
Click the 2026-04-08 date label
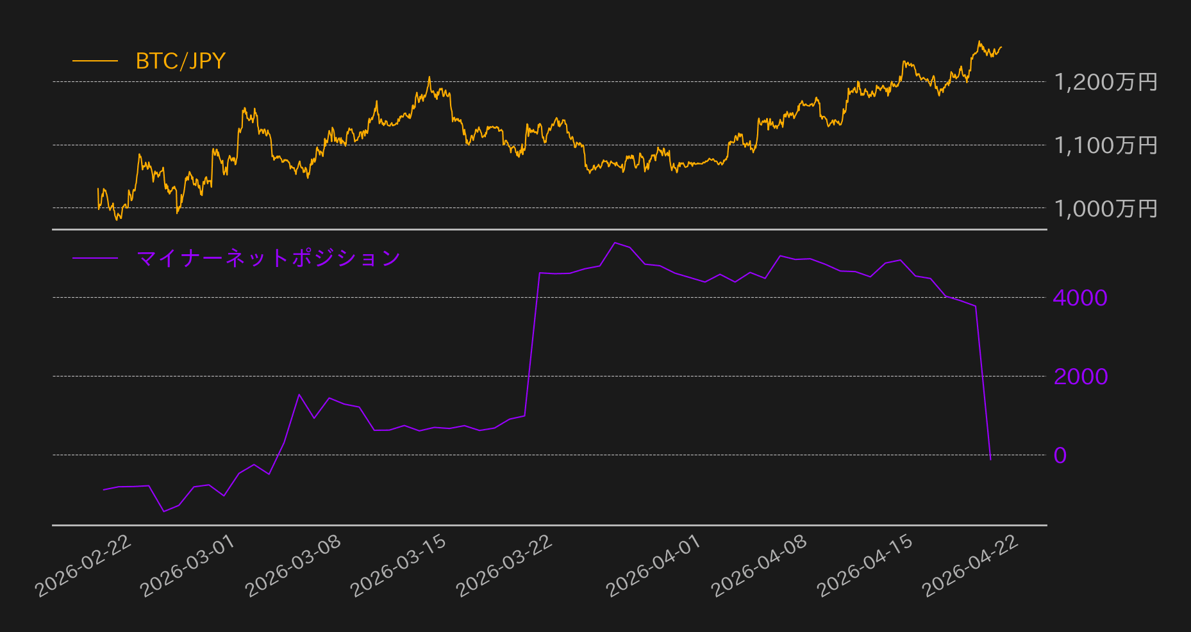pyautogui.click(x=760, y=566)
